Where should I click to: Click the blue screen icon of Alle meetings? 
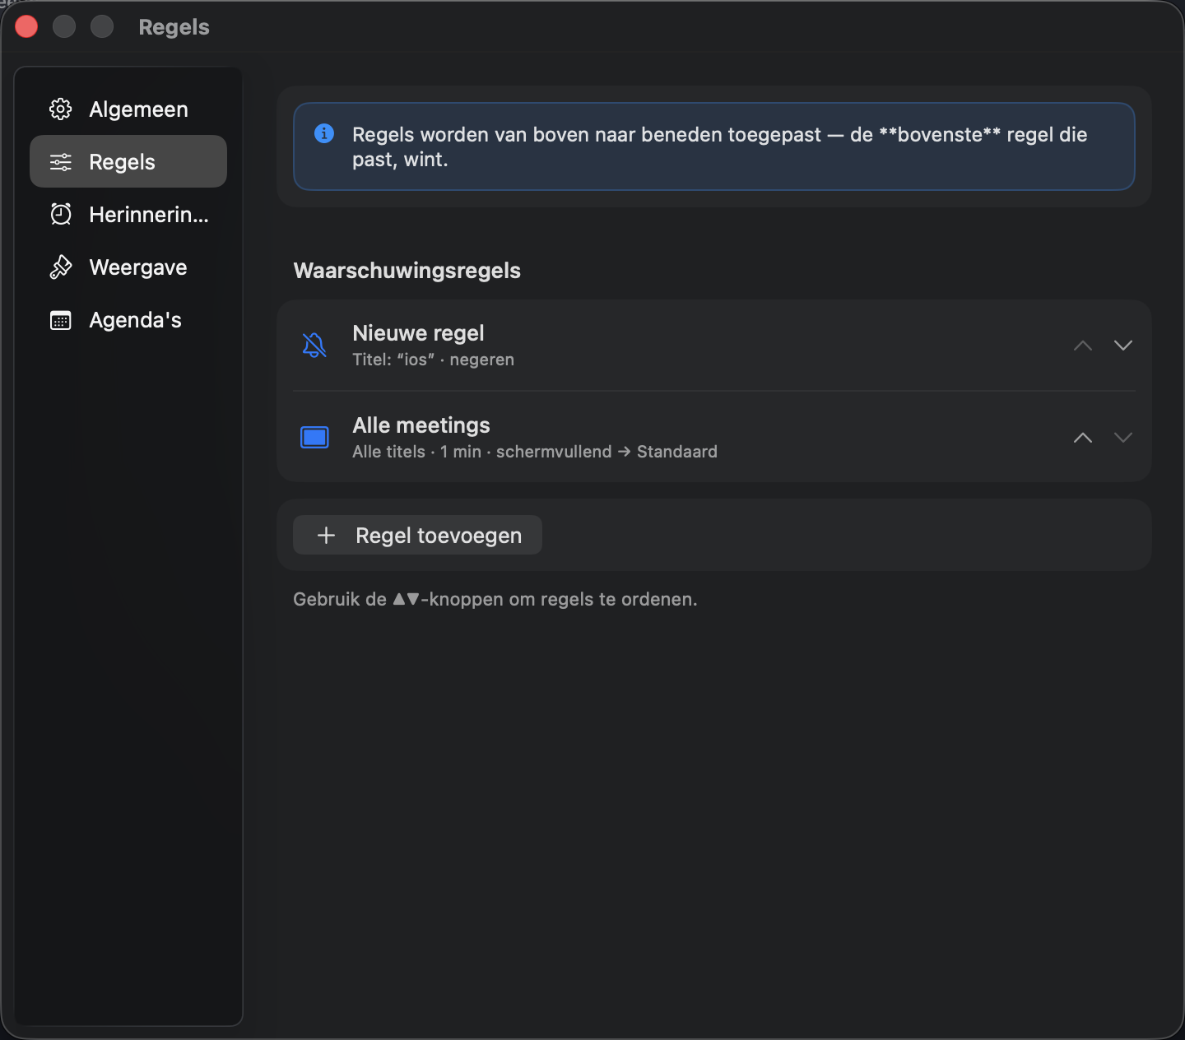(x=314, y=437)
